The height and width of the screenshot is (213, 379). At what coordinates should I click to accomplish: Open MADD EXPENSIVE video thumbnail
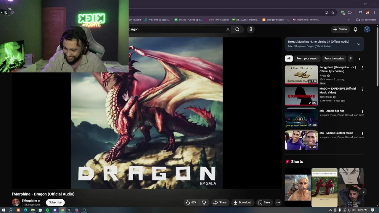[301, 96]
